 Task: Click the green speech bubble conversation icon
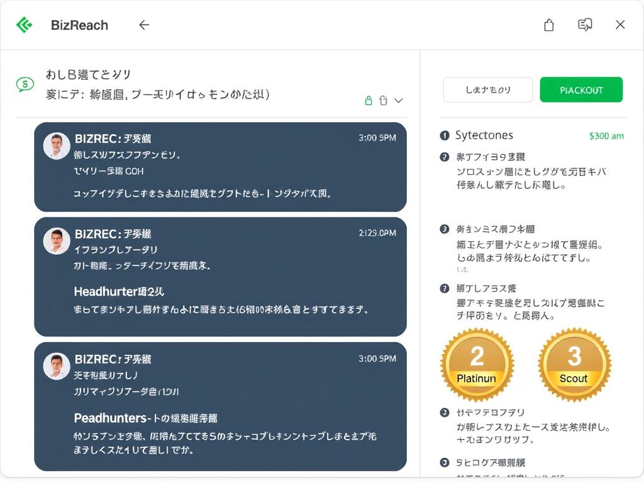point(25,85)
